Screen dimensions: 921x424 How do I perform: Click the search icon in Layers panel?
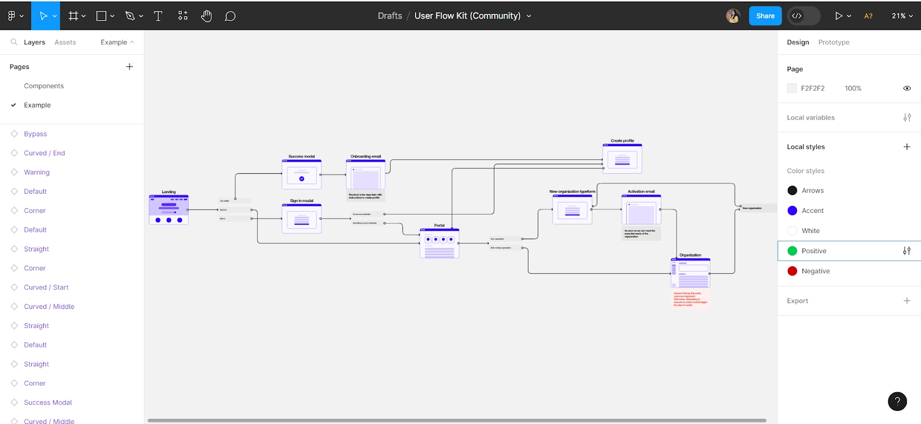tap(14, 42)
